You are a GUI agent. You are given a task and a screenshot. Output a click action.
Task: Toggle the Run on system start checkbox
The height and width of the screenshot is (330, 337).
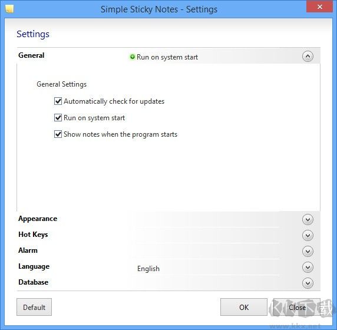point(58,118)
